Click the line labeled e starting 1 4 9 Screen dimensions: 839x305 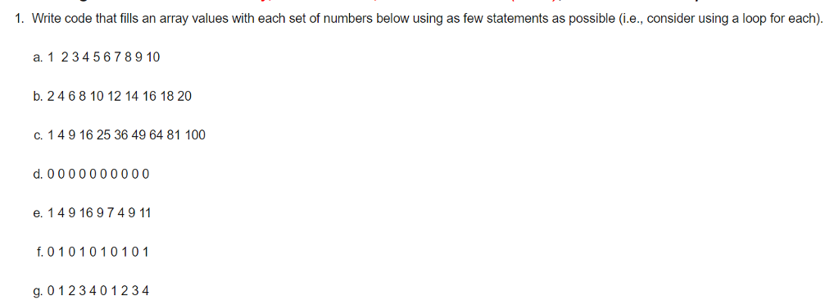[x=92, y=213]
